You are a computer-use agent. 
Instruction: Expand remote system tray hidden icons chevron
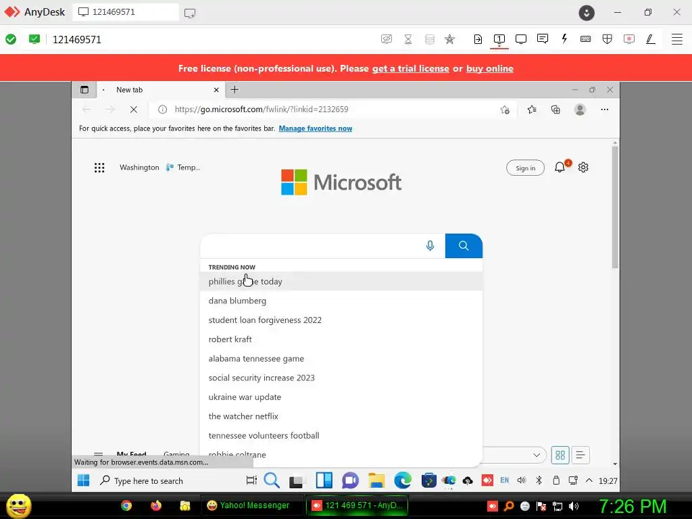coord(589,480)
